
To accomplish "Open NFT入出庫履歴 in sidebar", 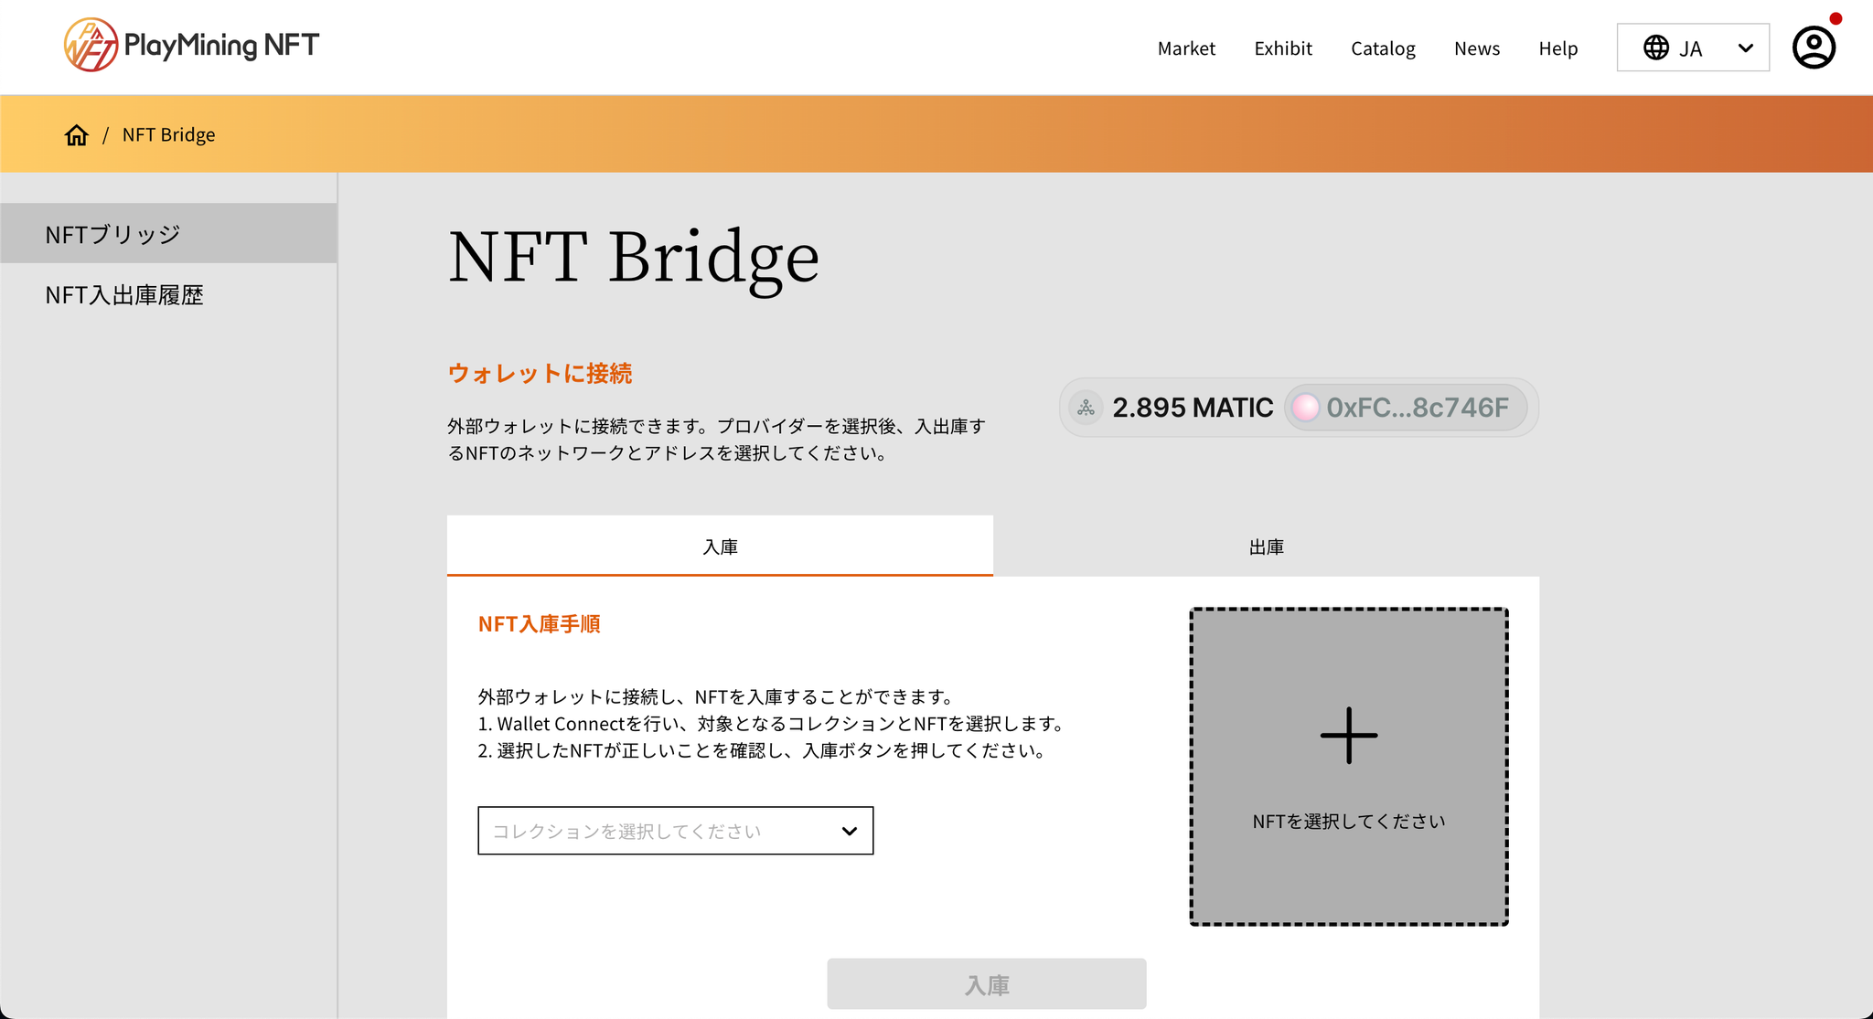I will click(168, 294).
